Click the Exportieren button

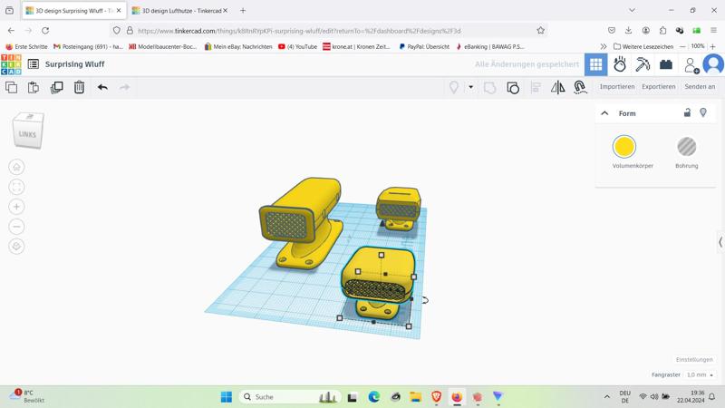point(658,87)
